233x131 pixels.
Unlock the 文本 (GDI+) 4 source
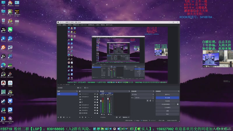[x=97, y=105]
